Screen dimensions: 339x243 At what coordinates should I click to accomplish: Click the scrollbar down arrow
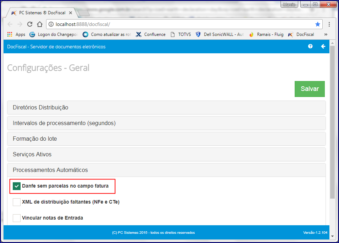coord(332,236)
